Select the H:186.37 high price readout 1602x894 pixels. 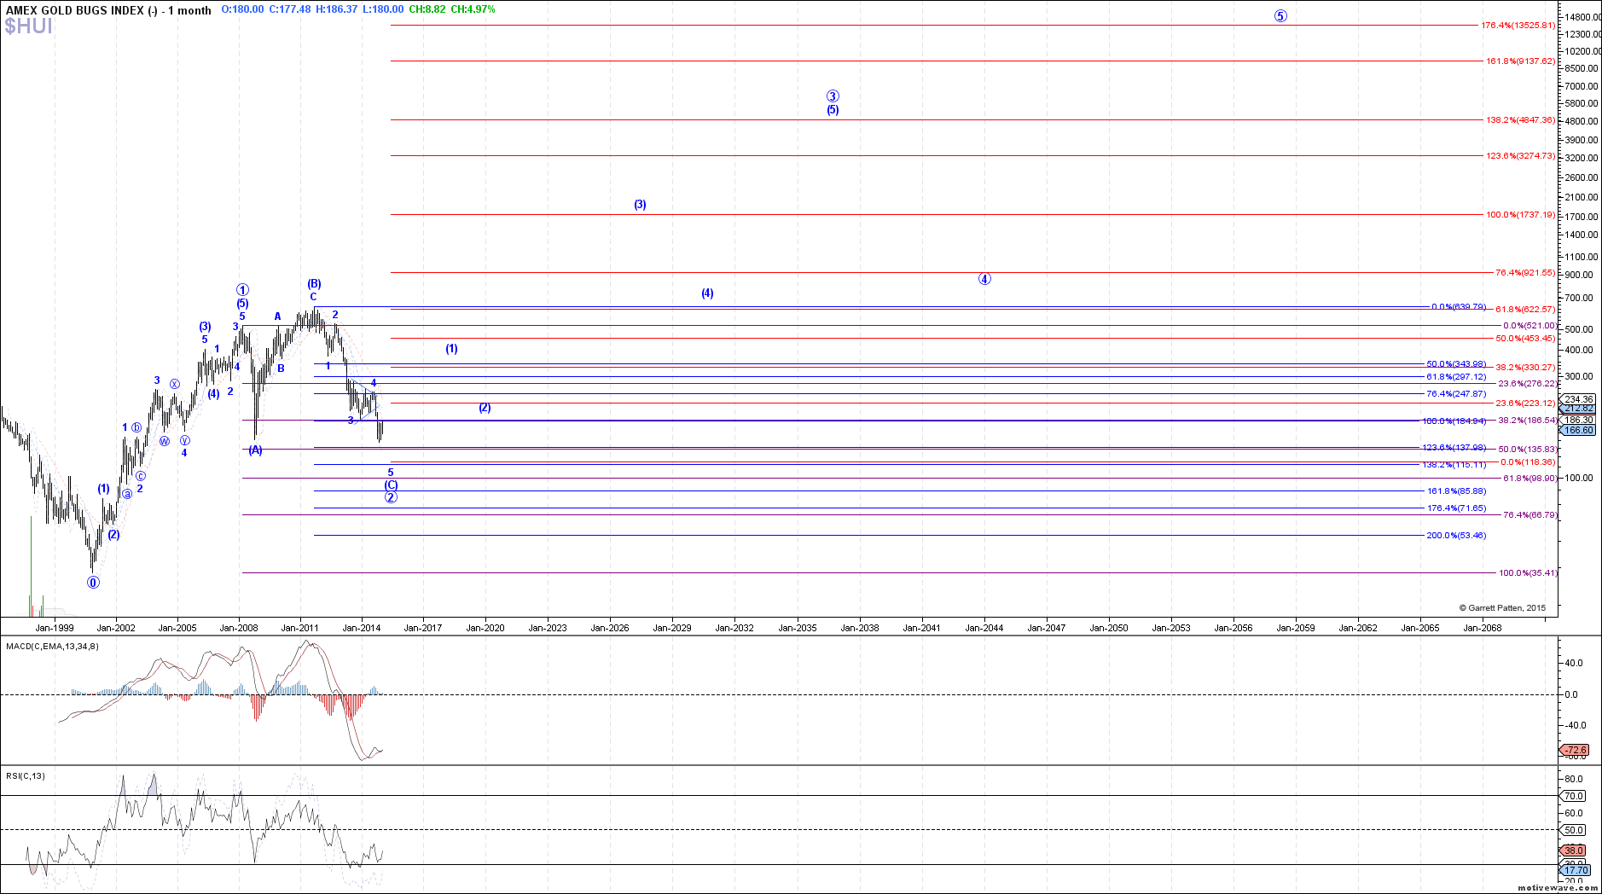coord(337,9)
